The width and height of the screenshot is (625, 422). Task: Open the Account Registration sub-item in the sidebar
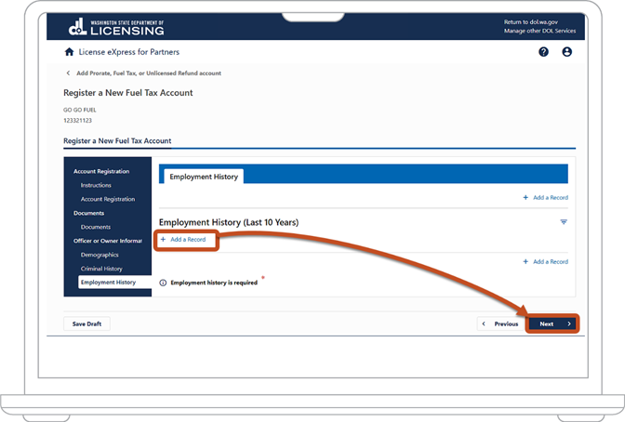click(108, 199)
